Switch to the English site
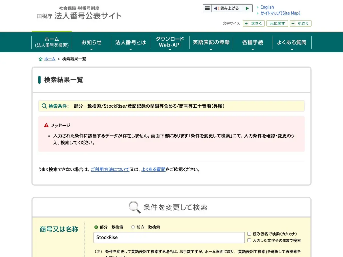The image size is (343, 257). point(267,7)
